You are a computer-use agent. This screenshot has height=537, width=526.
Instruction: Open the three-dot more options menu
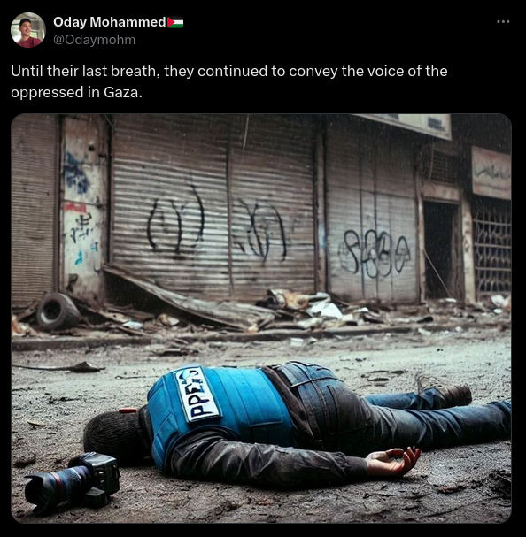[503, 21]
